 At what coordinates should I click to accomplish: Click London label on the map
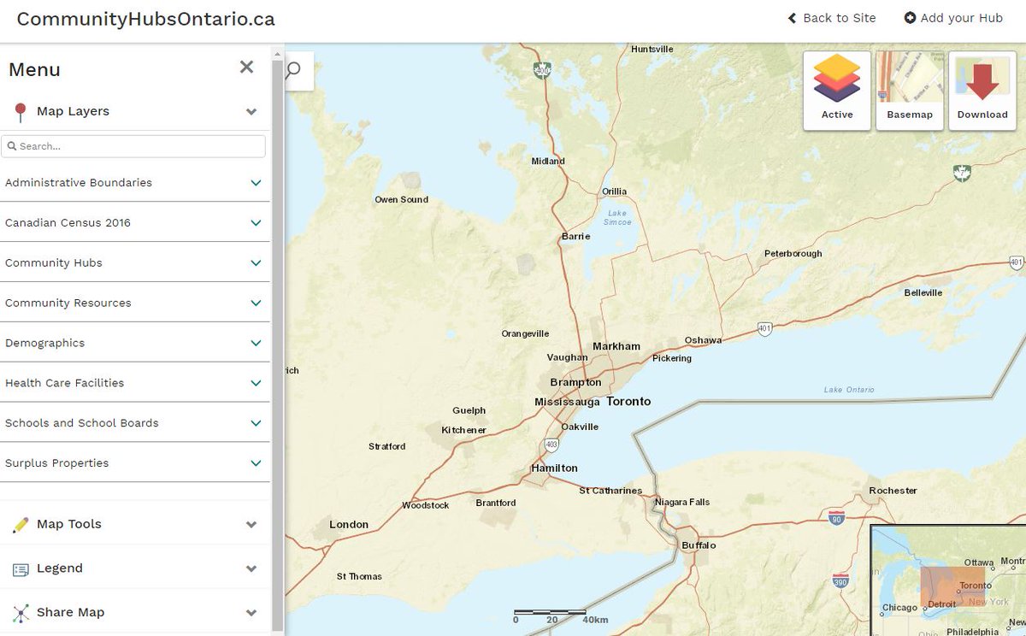(349, 525)
